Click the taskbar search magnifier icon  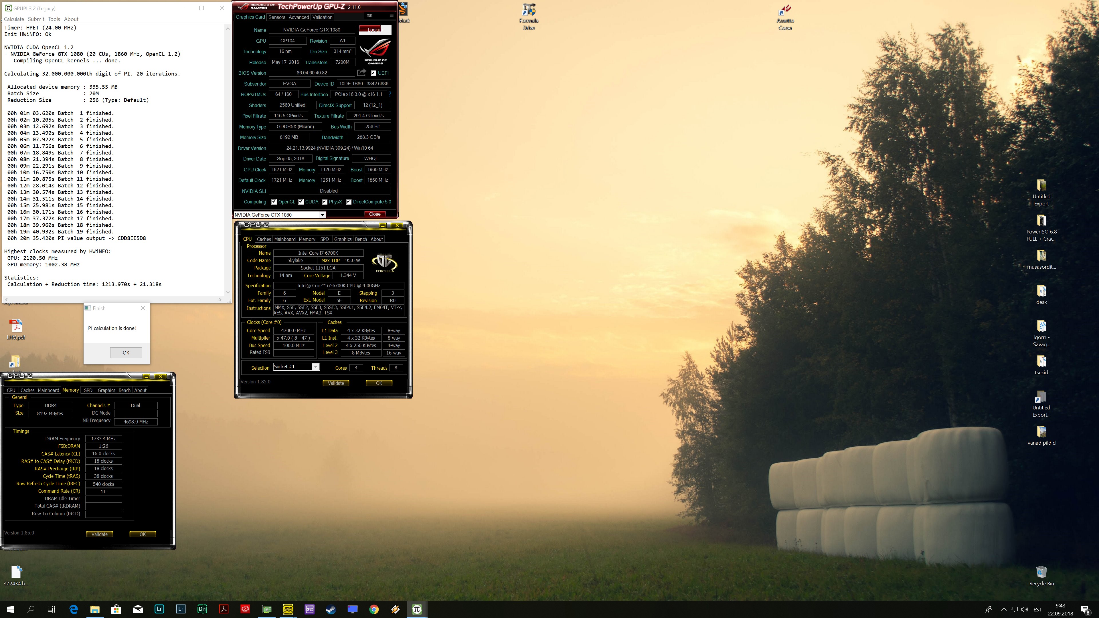31,609
